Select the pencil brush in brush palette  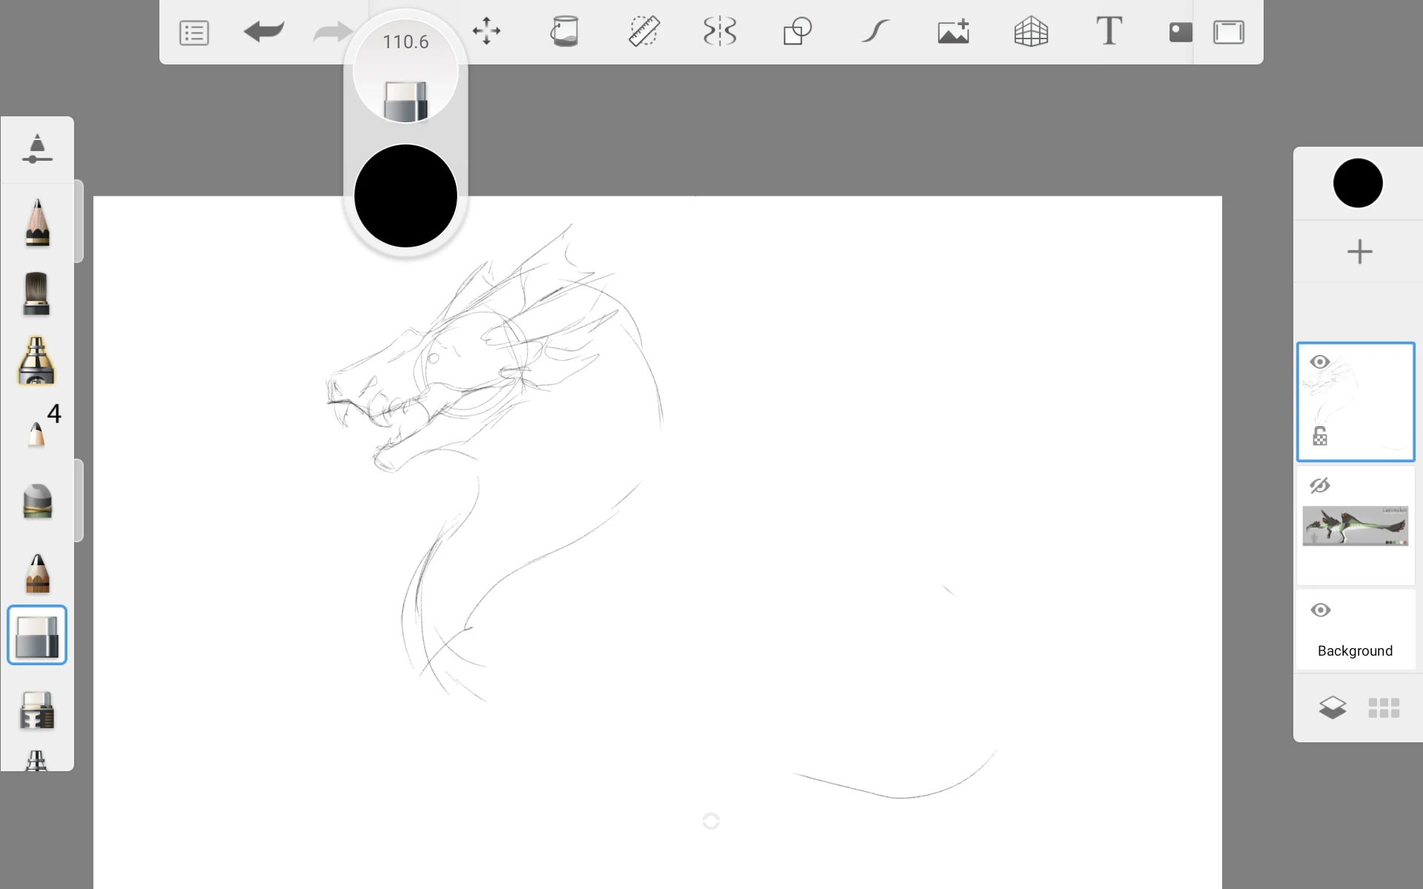tap(37, 222)
